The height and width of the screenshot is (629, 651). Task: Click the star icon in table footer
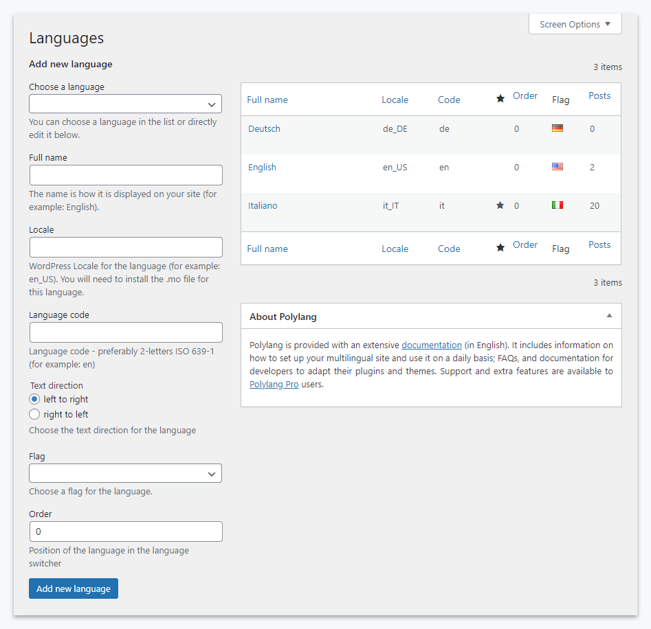point(500,248)
